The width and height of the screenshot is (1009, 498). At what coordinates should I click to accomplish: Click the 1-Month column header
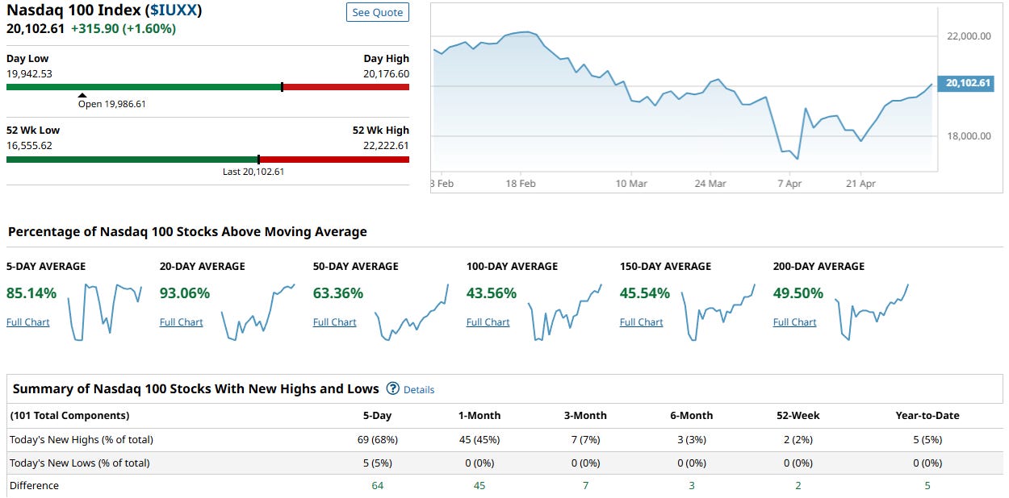pos(479,416)
